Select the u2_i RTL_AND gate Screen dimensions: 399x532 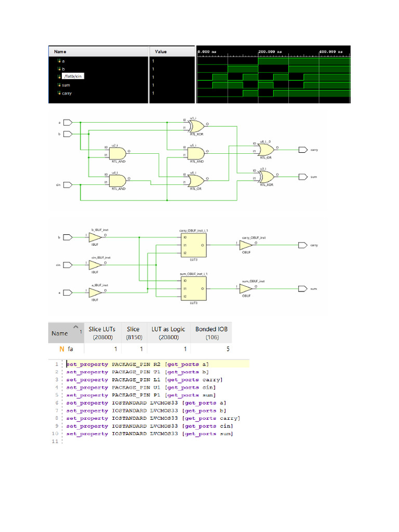(x=118, y=154)
